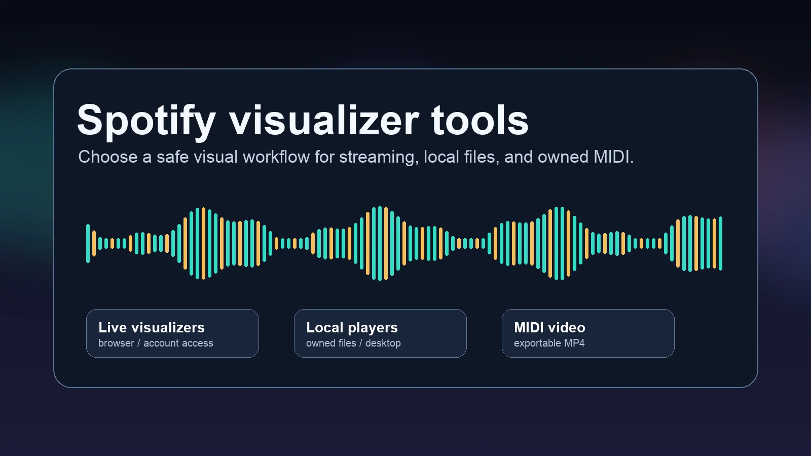Click the 'browser / account access' text

[156, 343]
